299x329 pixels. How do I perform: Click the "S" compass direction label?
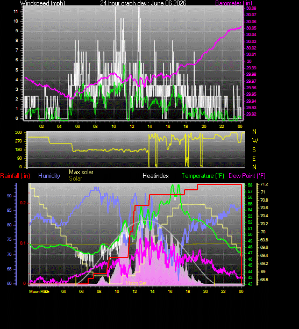point(254,149)
